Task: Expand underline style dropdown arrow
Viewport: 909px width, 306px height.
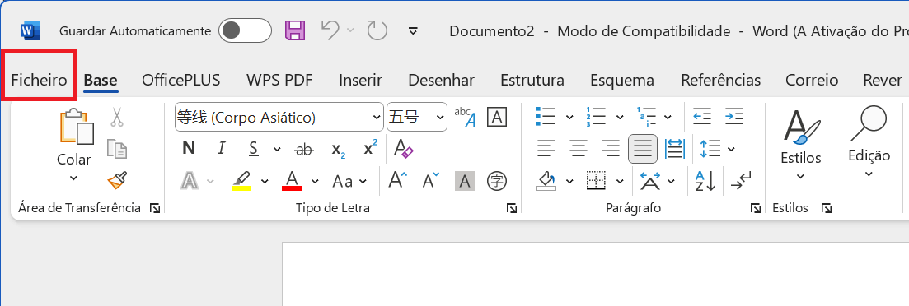Action: 277,150
